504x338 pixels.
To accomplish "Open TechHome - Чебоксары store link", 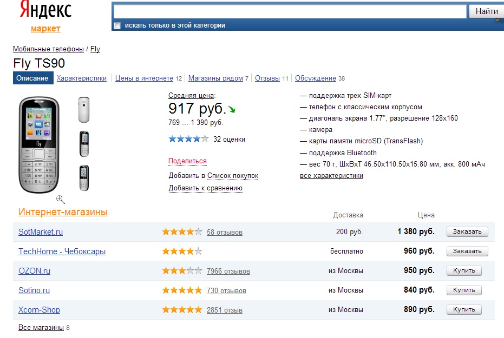I will pyautogui.click(x=62, y=251).
